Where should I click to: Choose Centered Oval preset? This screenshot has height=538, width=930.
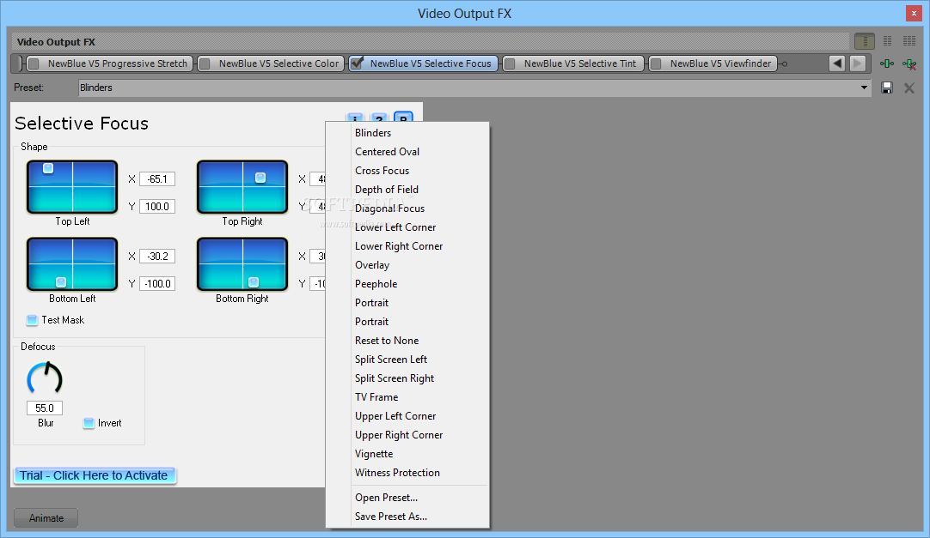coord(407,152)
